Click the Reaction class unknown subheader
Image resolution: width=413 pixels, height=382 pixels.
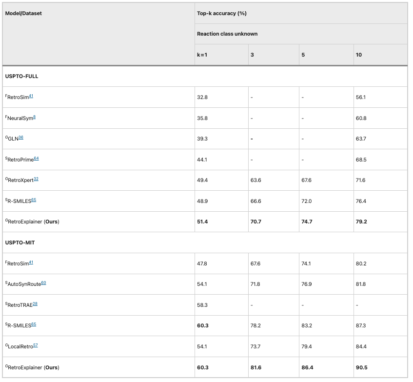click(x=227, y=34)
